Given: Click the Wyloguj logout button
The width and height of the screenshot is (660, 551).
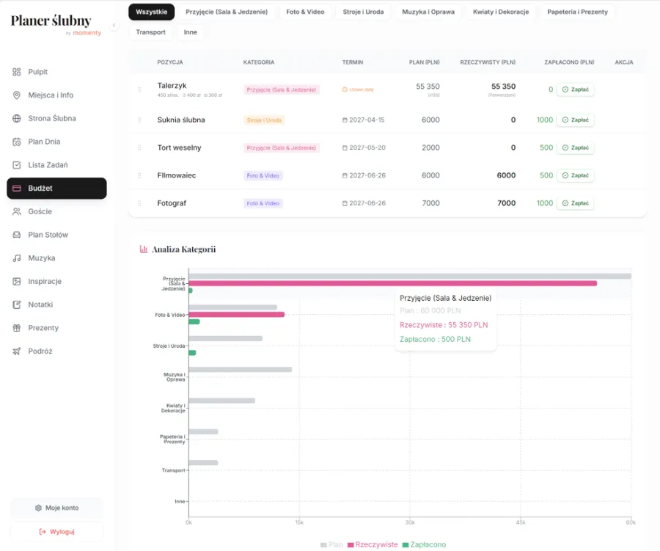Looking at the screenshot, I should tap(56, 531).
